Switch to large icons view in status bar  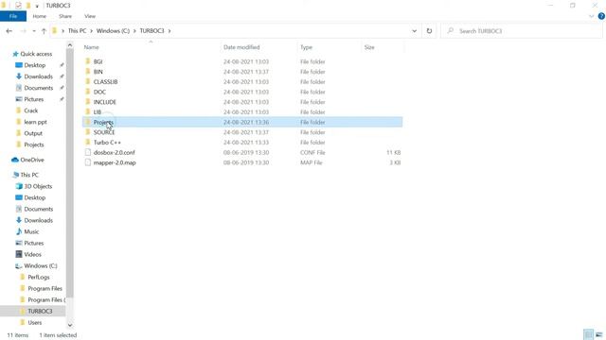[x=599, y=334]
